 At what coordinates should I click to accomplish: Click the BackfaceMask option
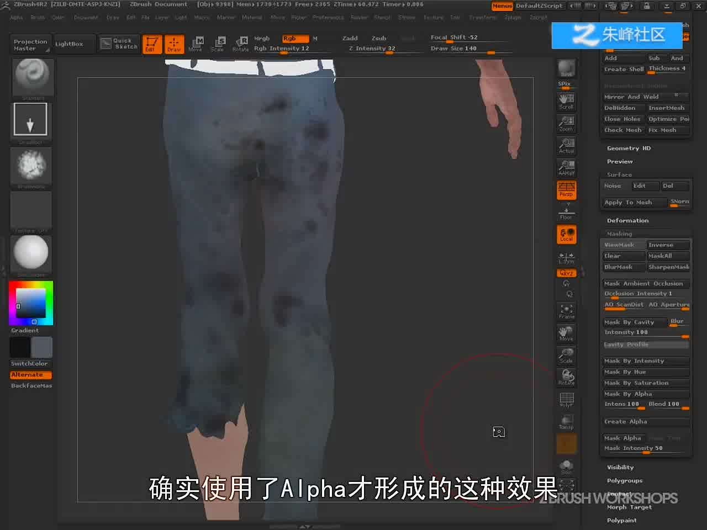(x=31, y=386)
